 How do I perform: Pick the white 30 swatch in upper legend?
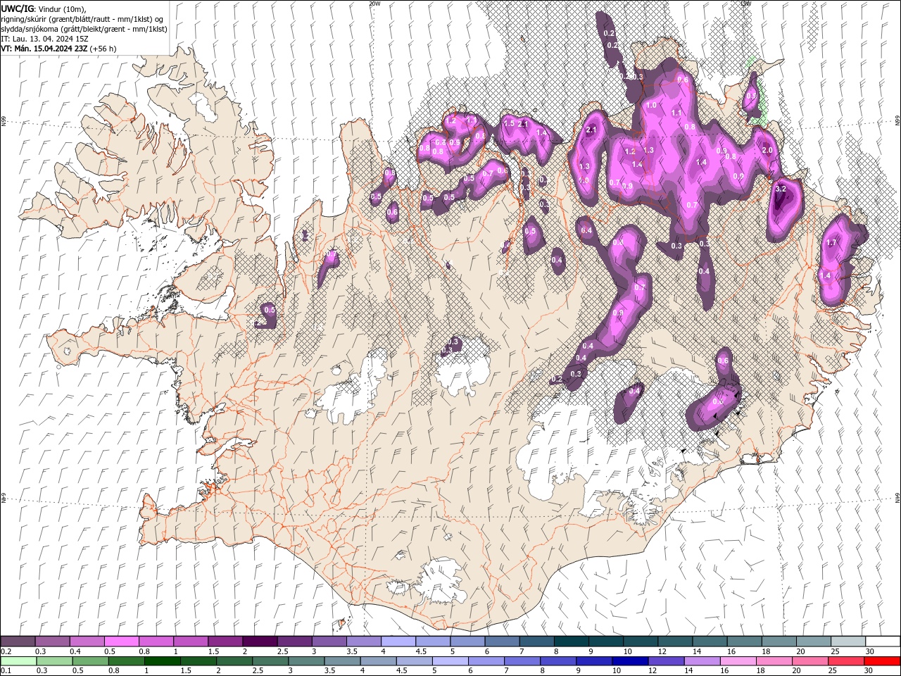[x=883, y=641]
